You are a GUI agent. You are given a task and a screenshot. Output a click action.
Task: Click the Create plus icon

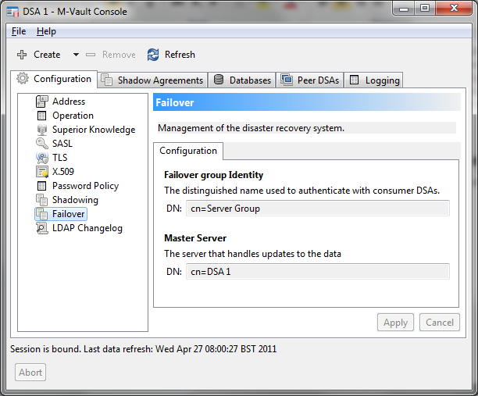22,55
